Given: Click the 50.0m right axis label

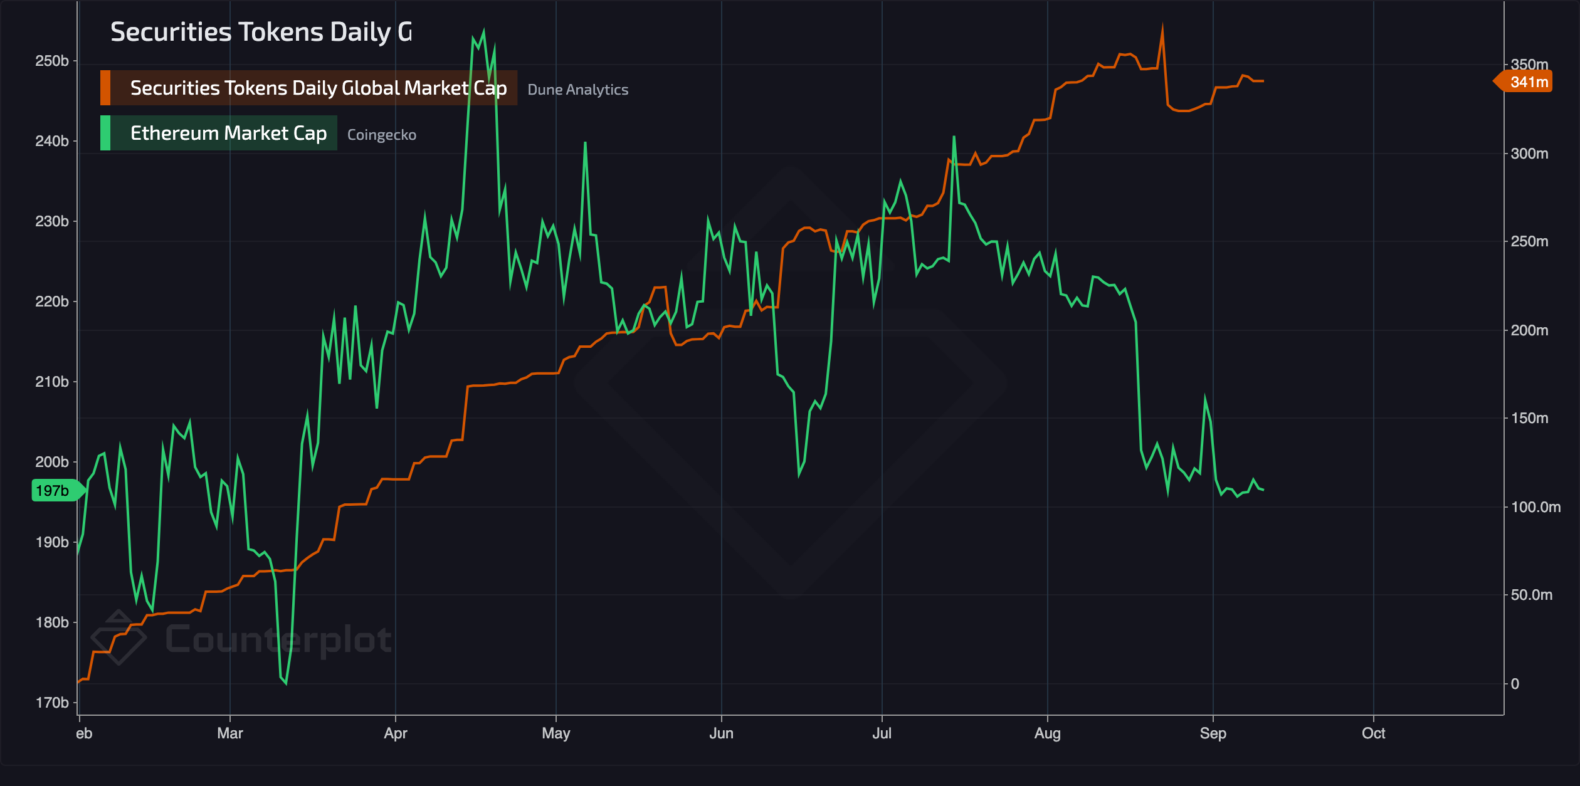Looking at the screenshot, I should pyautogui.click(x=1532, y=595).
